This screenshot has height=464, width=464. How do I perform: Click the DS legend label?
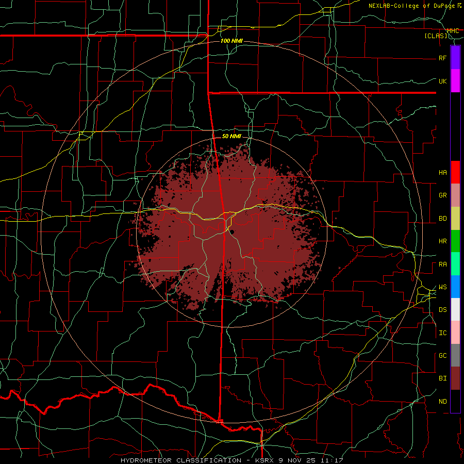[x=443, y=310]
